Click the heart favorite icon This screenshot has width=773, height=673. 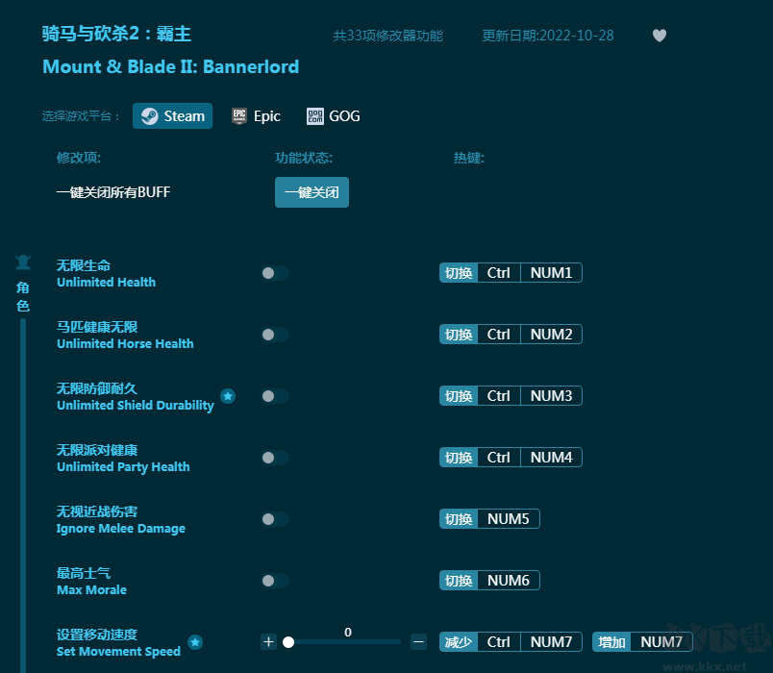(x=660, y=36)
